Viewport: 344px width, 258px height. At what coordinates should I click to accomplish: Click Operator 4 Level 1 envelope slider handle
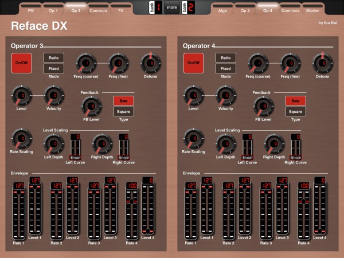click(x=207, y=187)
